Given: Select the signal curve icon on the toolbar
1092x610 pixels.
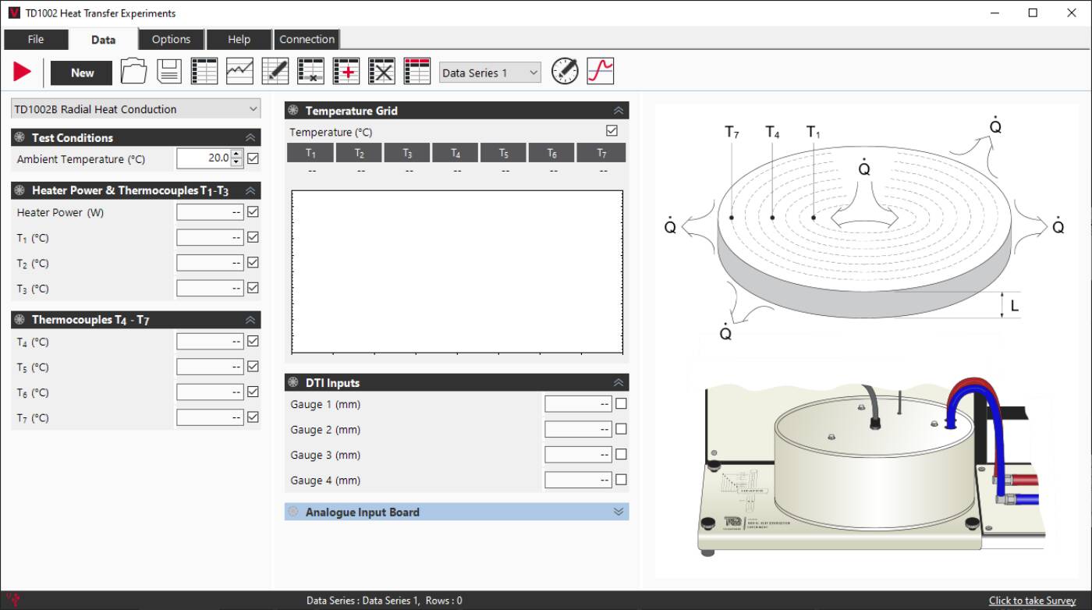Looking at the screenshot, I should click(599, 71).
